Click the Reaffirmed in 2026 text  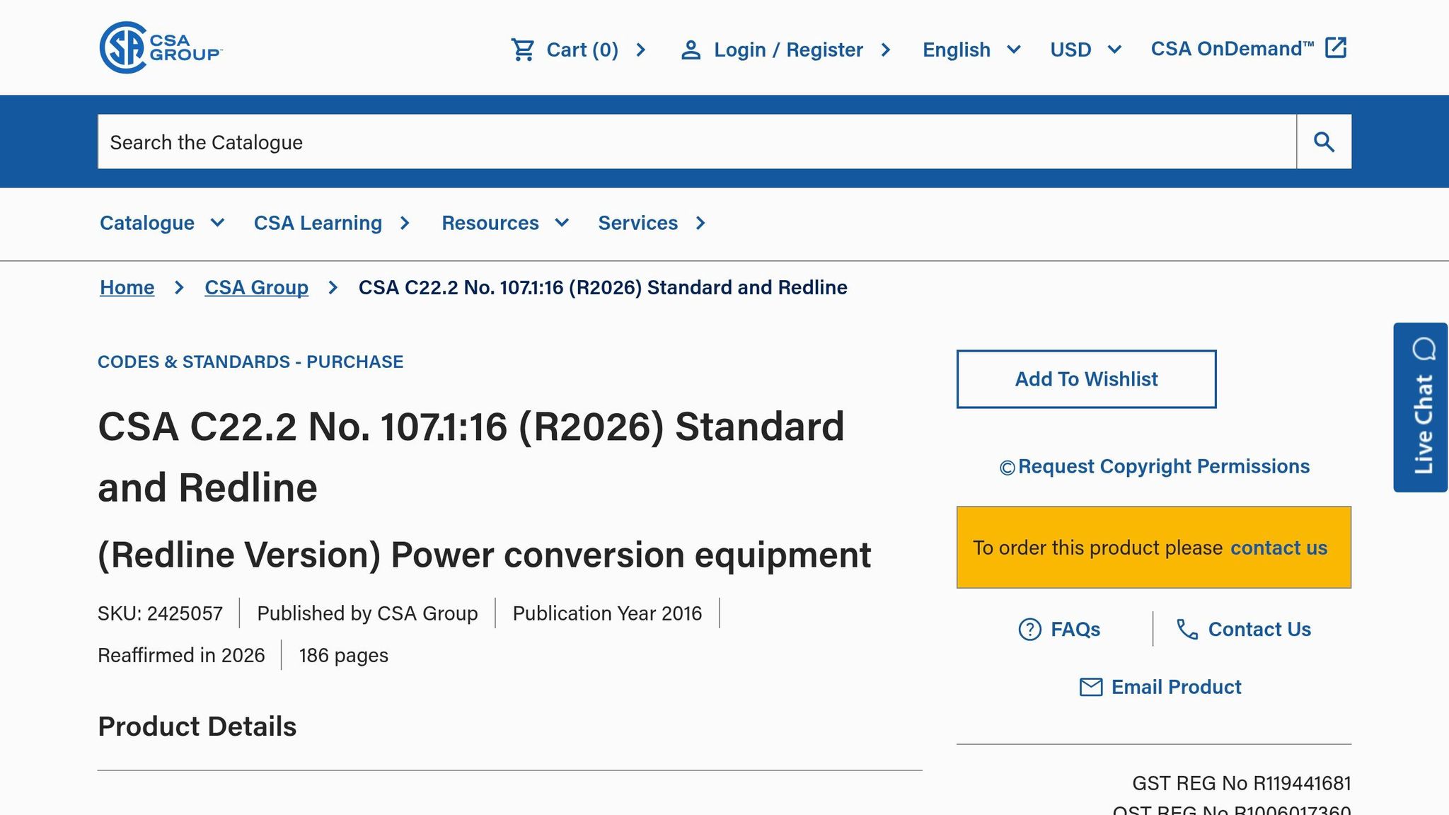click(181, 655)
